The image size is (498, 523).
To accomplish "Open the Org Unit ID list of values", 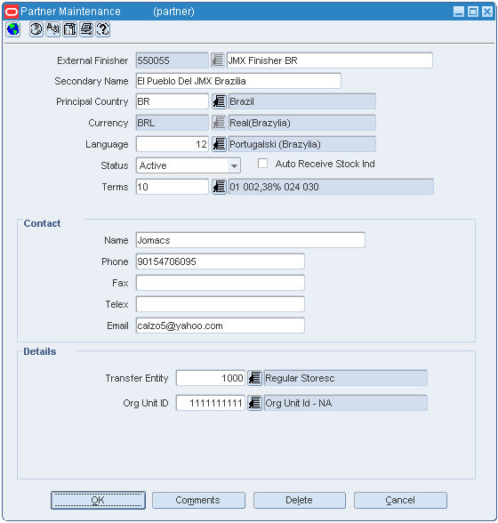I will [x=254, y=403].
